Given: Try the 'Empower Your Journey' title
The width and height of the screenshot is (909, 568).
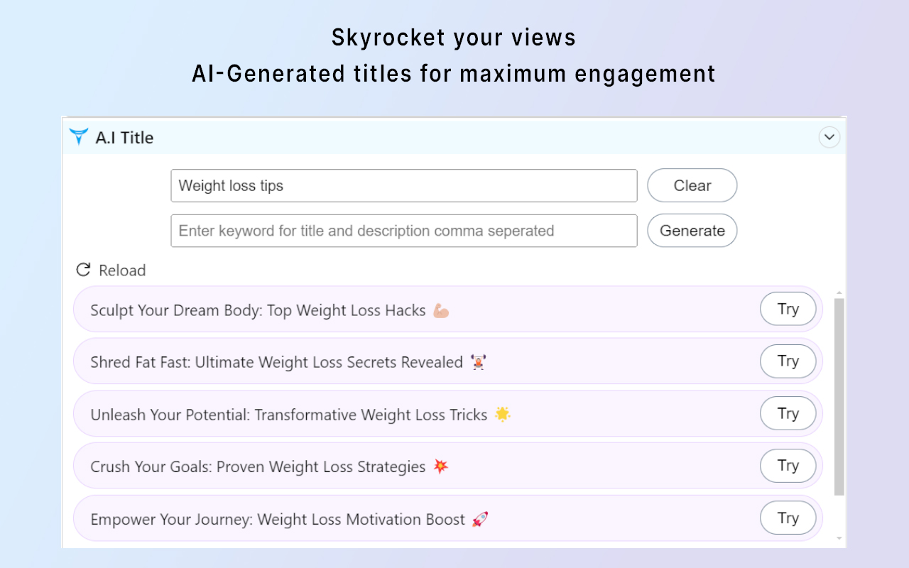Looking at the screenshot, I should click(x=788, y=518).
